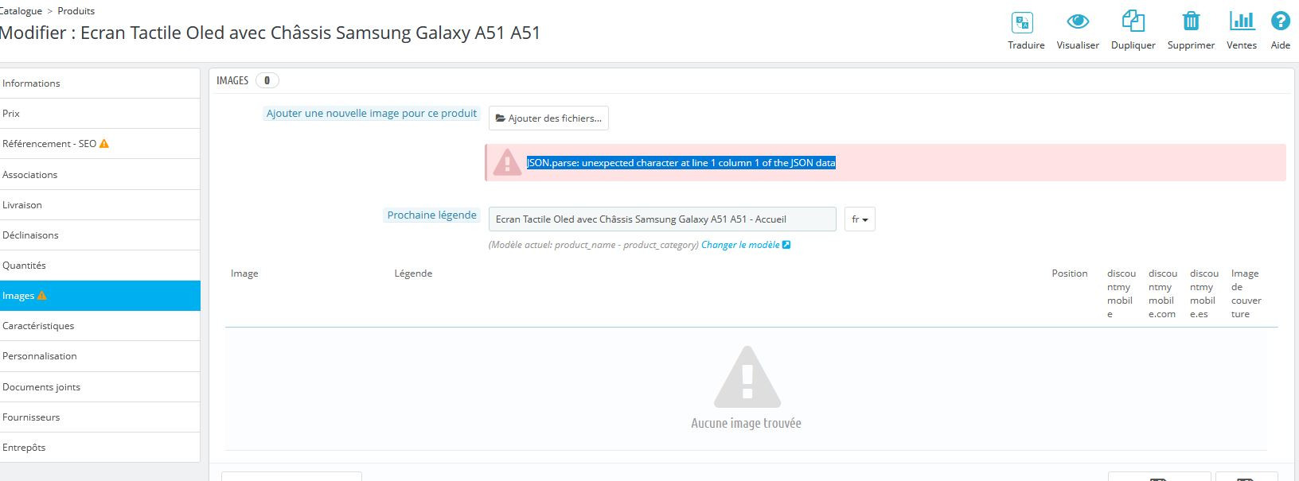Click the SEO warning triangle icon

pyautogui.click(x=104, y=144)
